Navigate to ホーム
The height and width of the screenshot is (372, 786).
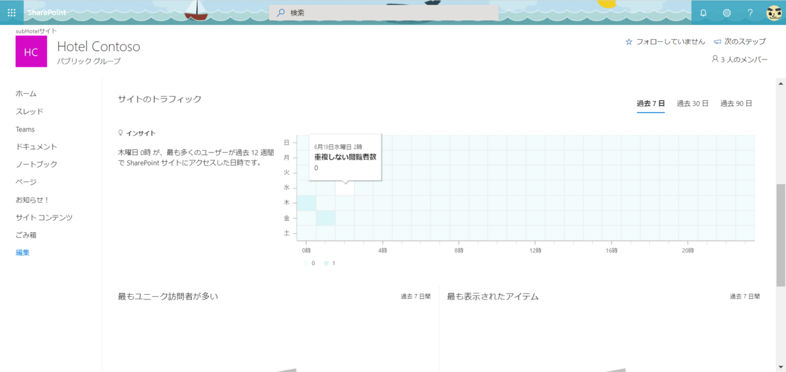tap(26, 94)
